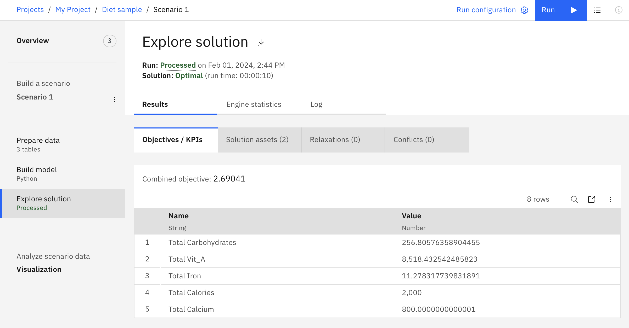Image resolution: width=629 pixels, height=328 pixels.
Task: Switch to the Engine statistics tab
Action: [260, 104]
